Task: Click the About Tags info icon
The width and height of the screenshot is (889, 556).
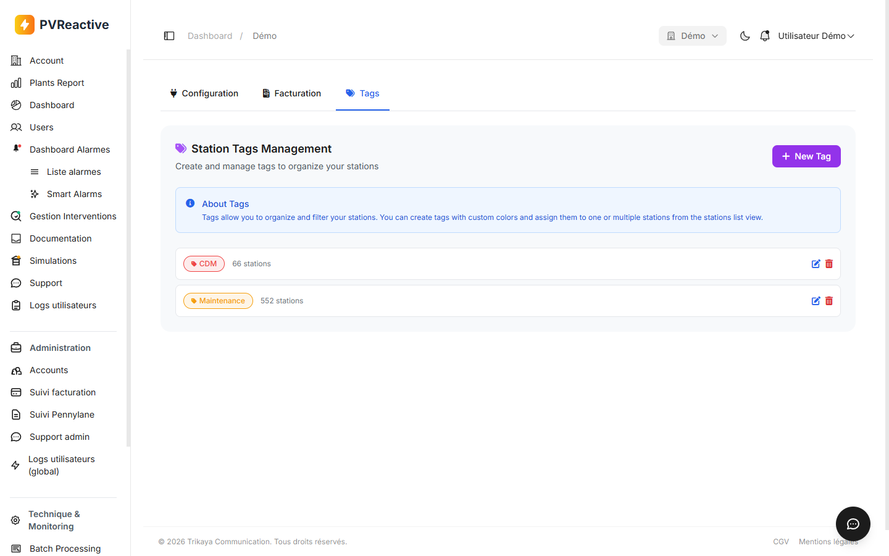Action: [x=190, y=203]
